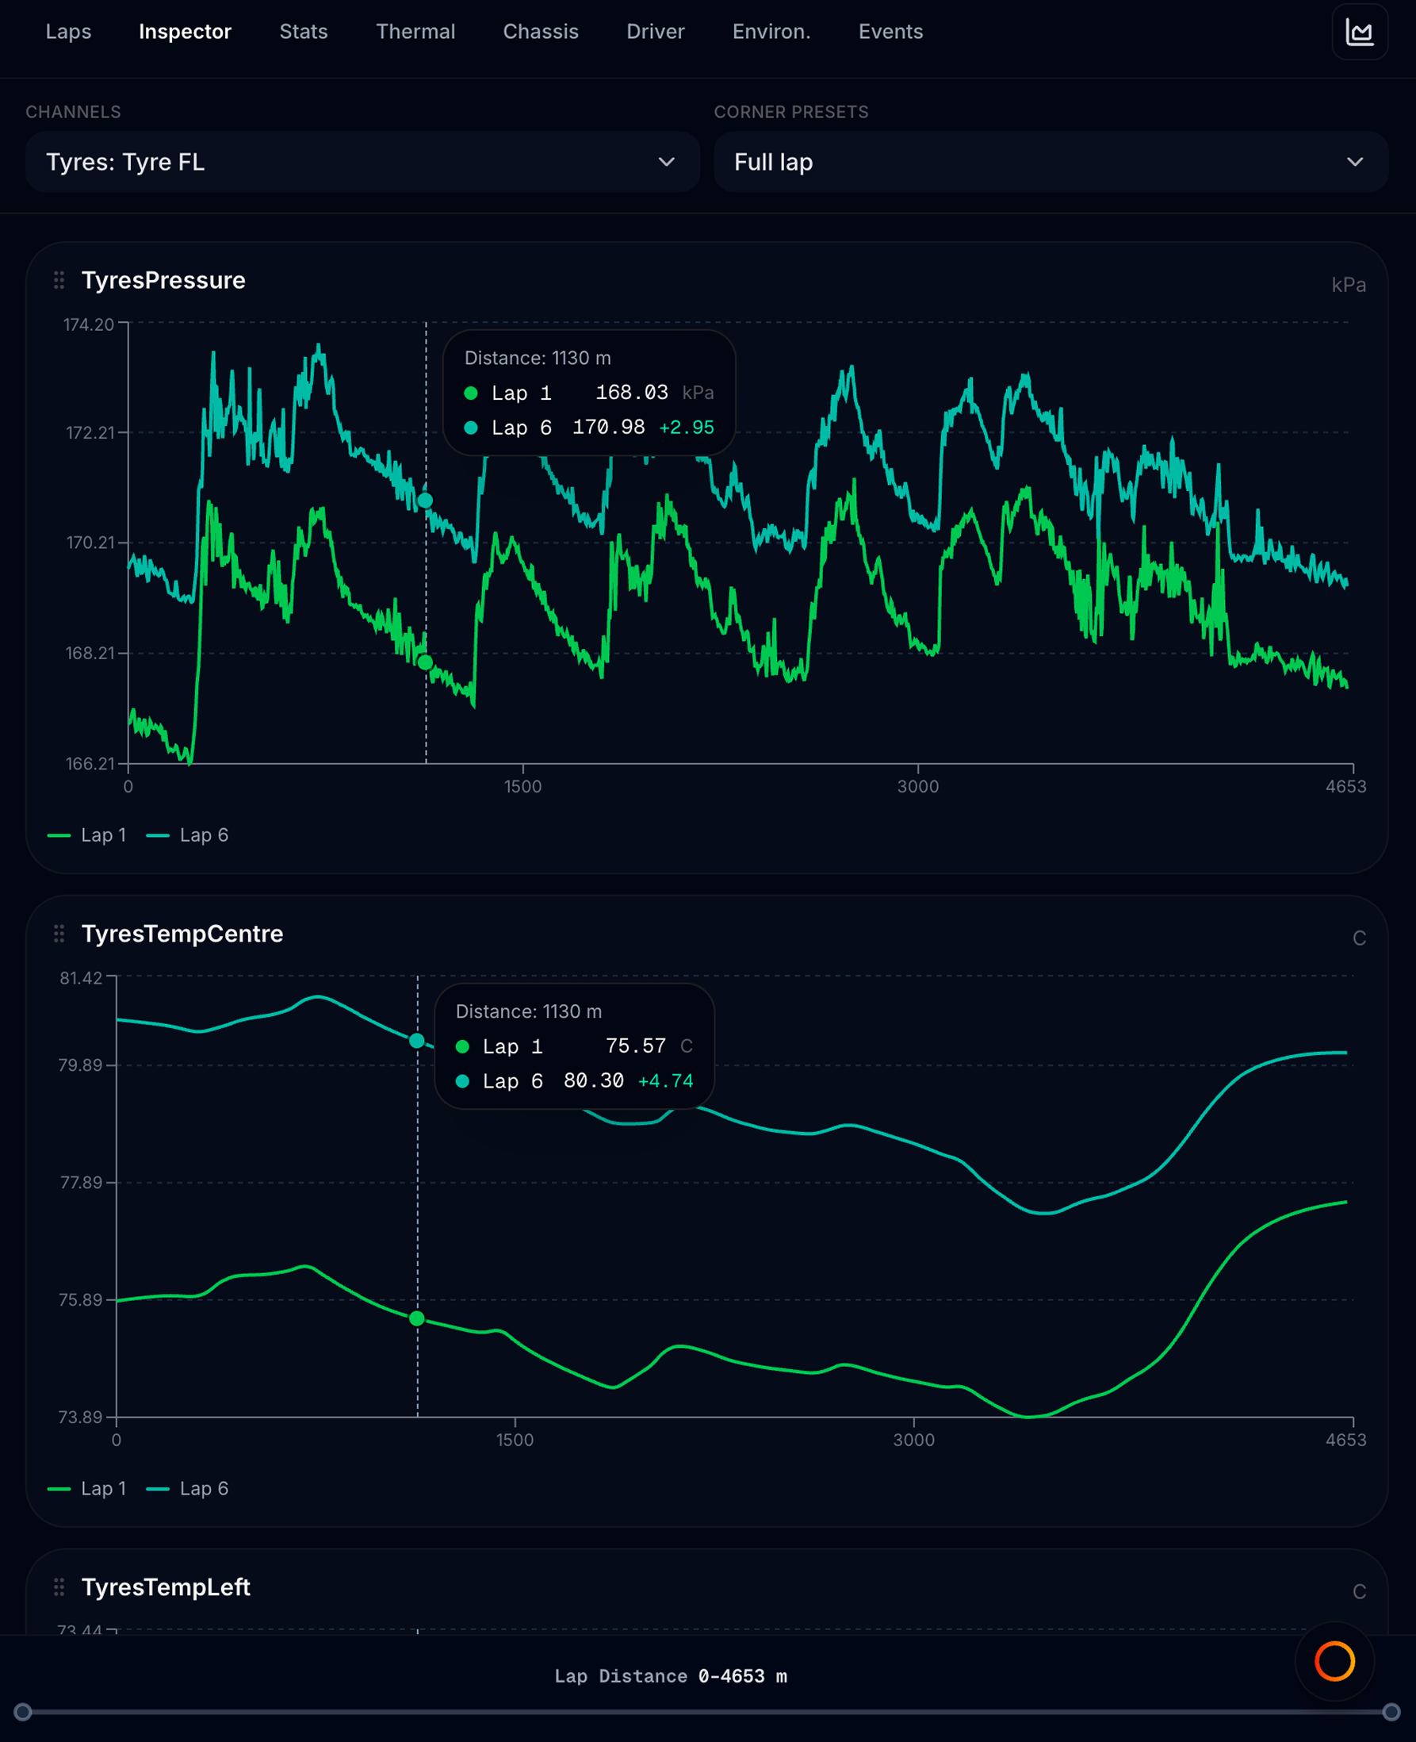Click the 81.42 y-axis label

click(x=81, y=978)
